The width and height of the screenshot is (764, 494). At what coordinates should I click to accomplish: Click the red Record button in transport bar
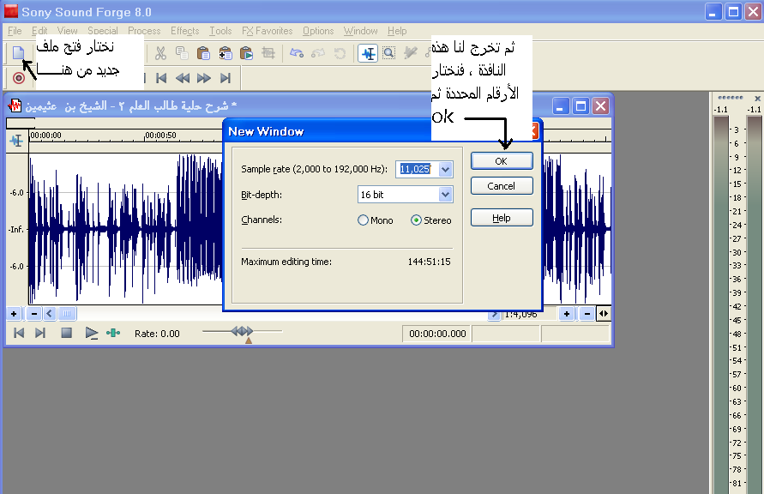click(x=19, y=78)
